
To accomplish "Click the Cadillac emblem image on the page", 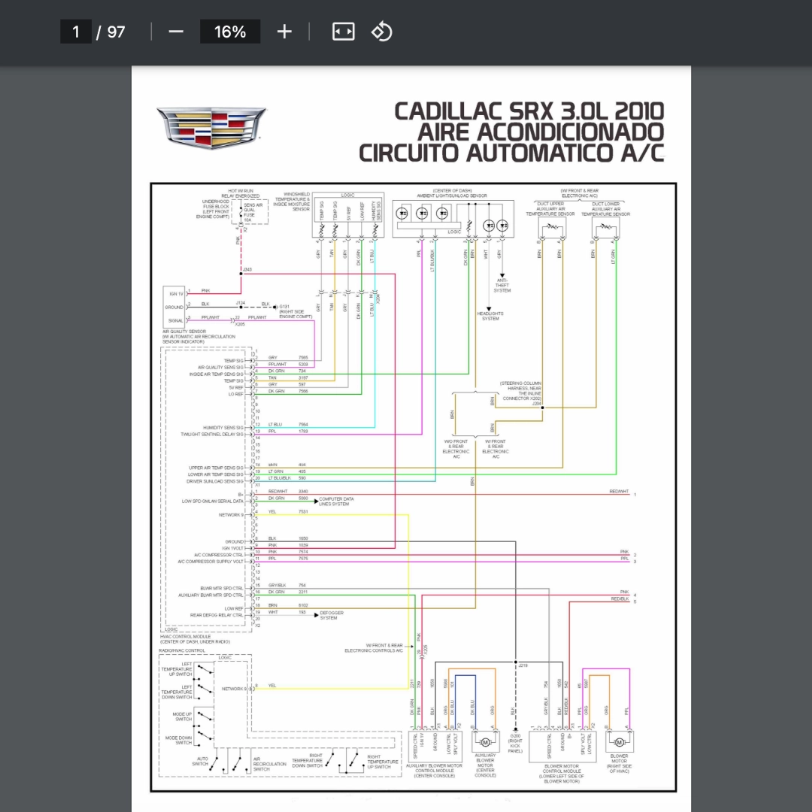I will 211,128.
